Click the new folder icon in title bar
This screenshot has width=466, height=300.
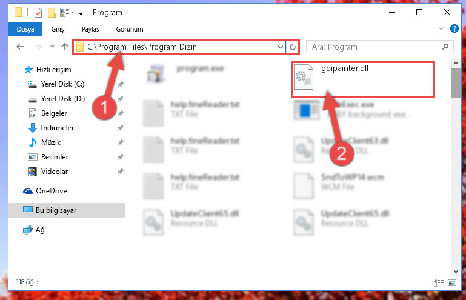pos(52,13)
